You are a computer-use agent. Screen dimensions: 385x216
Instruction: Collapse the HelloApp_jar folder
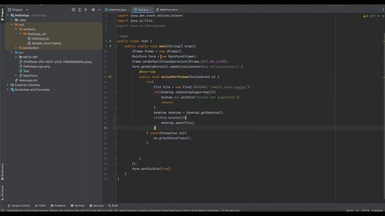click(x=20, y=34)
